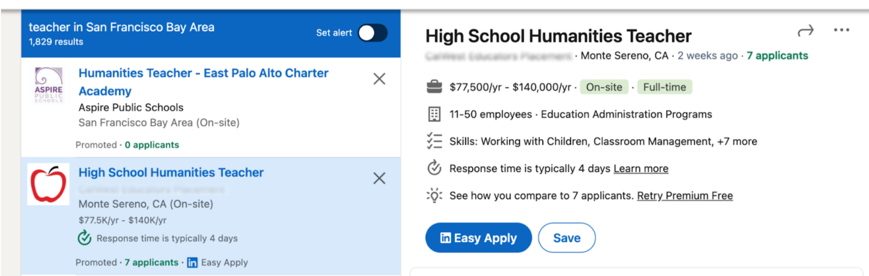Viewport: 869px width, 276px height.
Task: Save this job posting
Action: (x=566, y=238)
